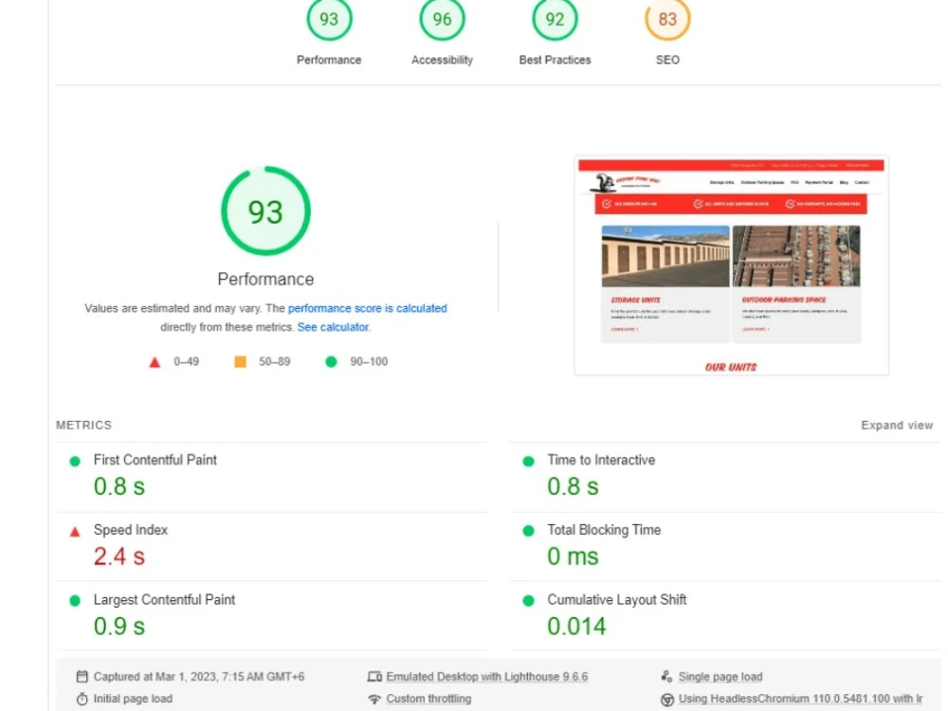Toggle the Expand view option
This screenshot has width=948, height=711.
(x=897, y=425)
